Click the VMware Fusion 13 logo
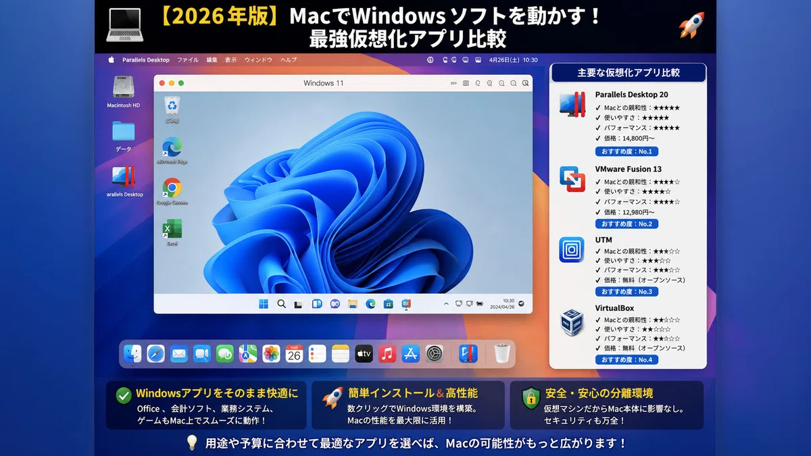The image size is (811, 456). 572,179
